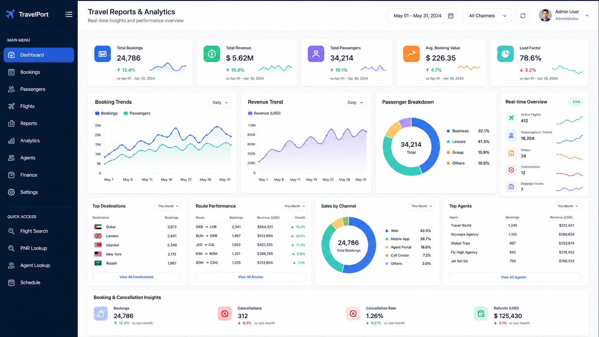
Task: Click the Istanbul flag icon
Action: click(98, 245)
